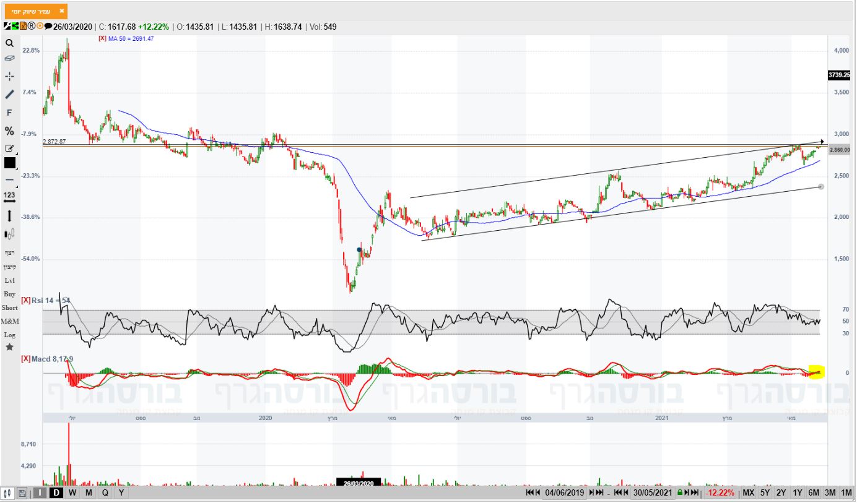857x503 pixels.
Task: Click the 2,872.87 horizontal level label
Action: [x=54, y=142]
